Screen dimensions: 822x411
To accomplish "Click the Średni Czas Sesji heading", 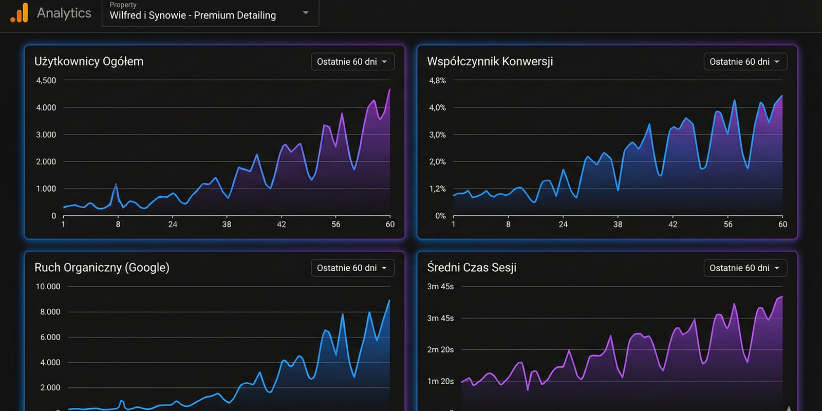I will (x=472, y=268).
